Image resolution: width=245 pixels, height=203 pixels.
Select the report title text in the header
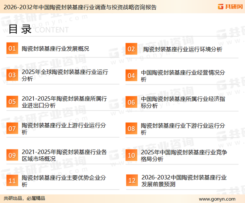80,7
